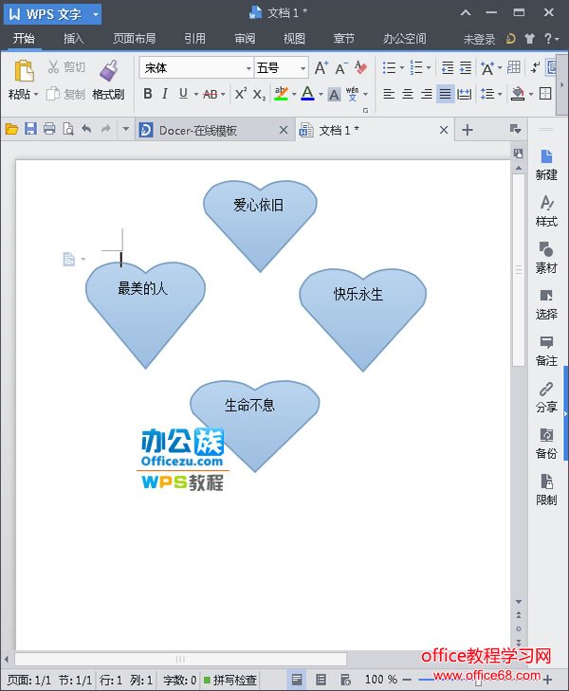The width and height of the screenshot is (569, 691).
Task: Increase font size with A+ icon
Action: [321, 68]
